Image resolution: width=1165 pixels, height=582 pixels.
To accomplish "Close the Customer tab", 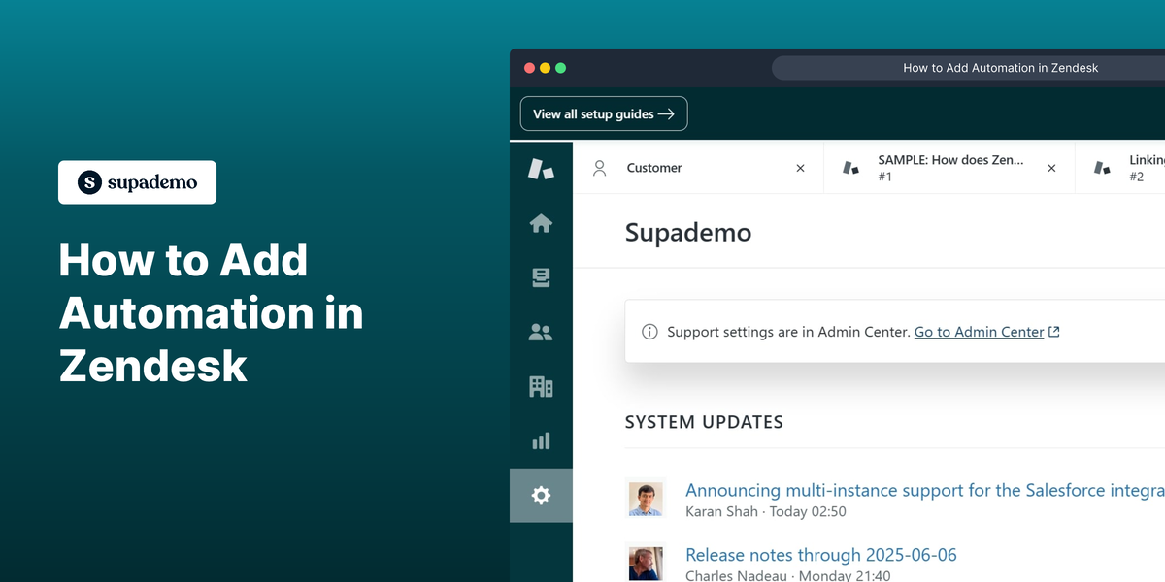I will pyautogui.click(x=801, y=168).
